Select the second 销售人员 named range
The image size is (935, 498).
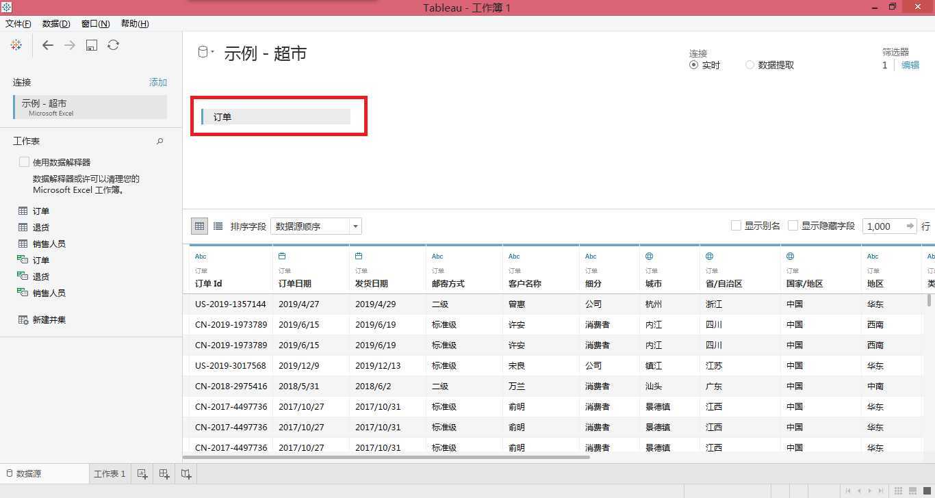pyautogui.click(x=49, y=293)
